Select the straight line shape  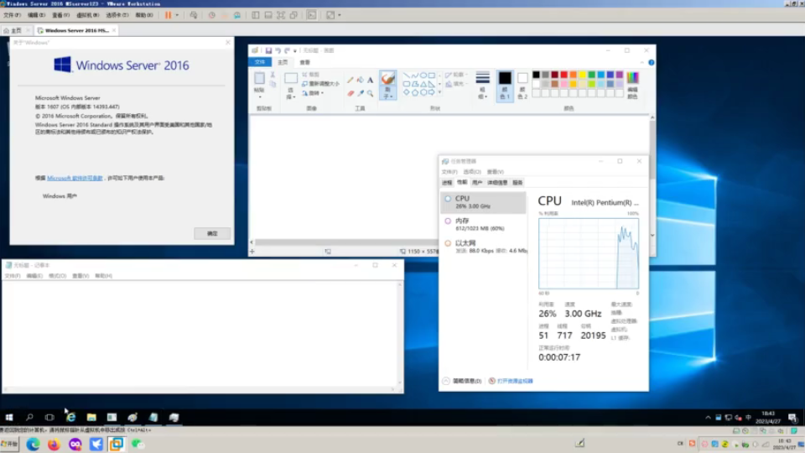(x=406, y=75)
